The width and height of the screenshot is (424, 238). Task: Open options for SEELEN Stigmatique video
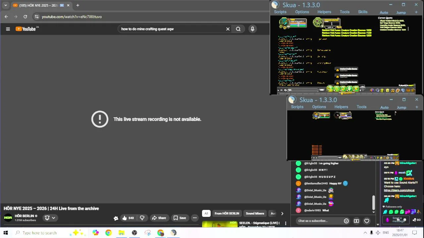click(x=286, y=224)
